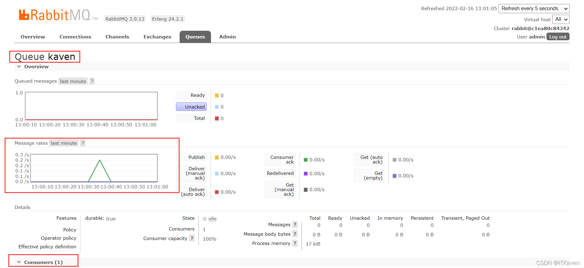Show help for Consumer capacity
The height and width of the screenshot is (268, 584).
pyautogui.click(x=192, y=238)
